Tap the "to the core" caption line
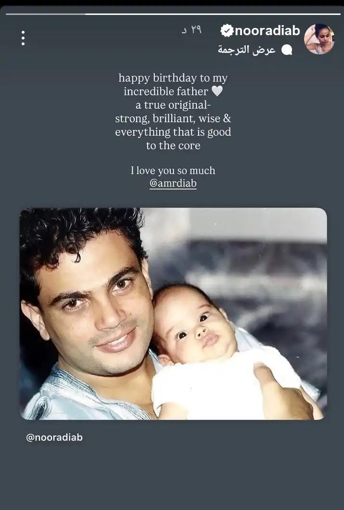Viewport: 344px width, 510px height. [x=173, y=145]
